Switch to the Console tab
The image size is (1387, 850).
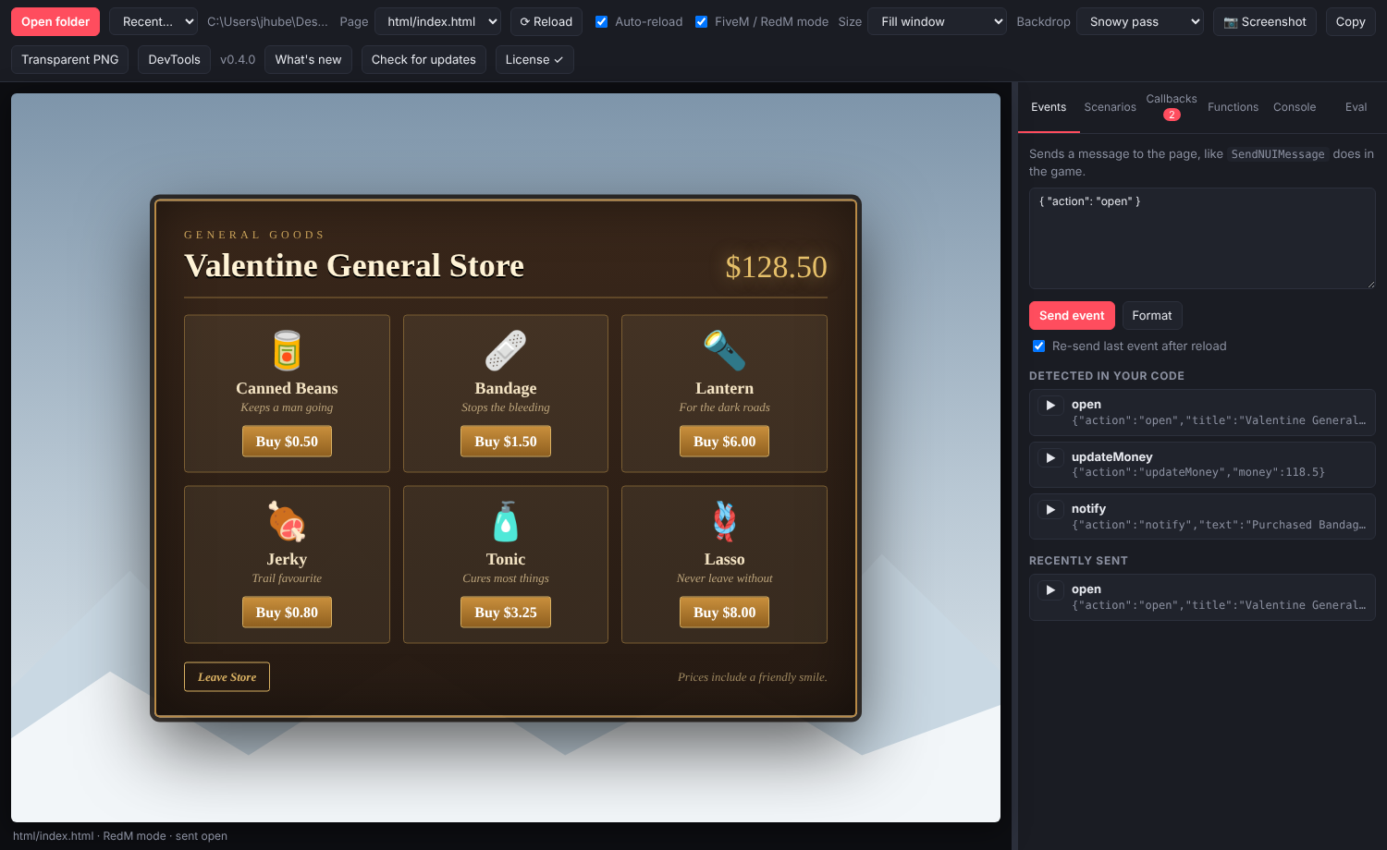(1295, 107)
